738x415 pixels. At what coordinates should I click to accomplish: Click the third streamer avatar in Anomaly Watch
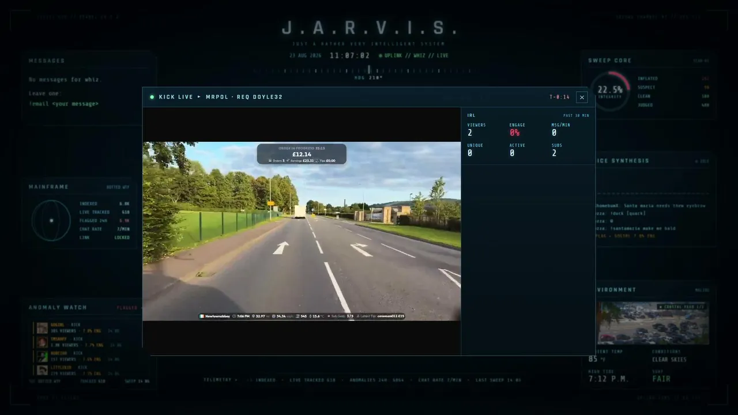(x=42, y=356)
